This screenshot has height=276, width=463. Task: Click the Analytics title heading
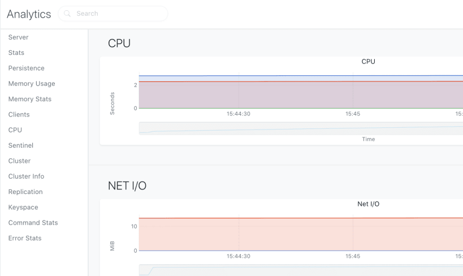(29, 14)
